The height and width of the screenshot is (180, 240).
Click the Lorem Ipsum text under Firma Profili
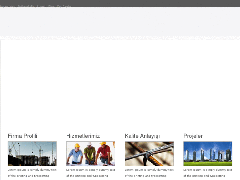point(32,173)
